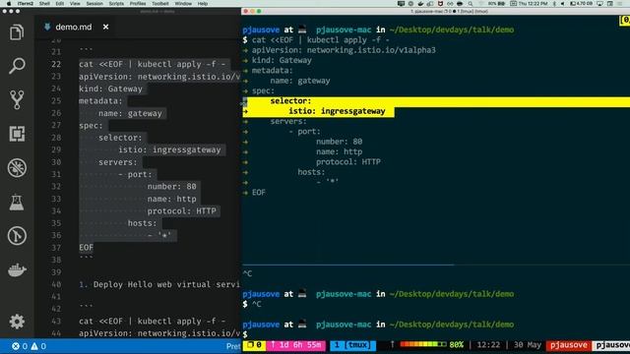Open the Source Control view
The image size is (630, 354).
(x=17, y=99)
